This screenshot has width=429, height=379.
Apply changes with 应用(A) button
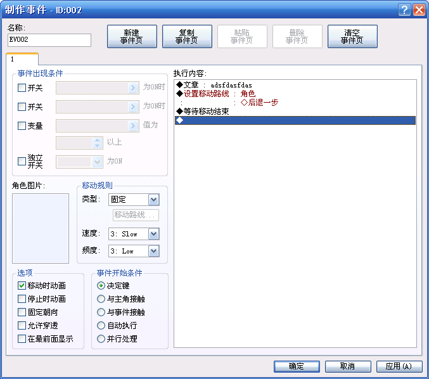pyautogui.click(x=399, y=366)
